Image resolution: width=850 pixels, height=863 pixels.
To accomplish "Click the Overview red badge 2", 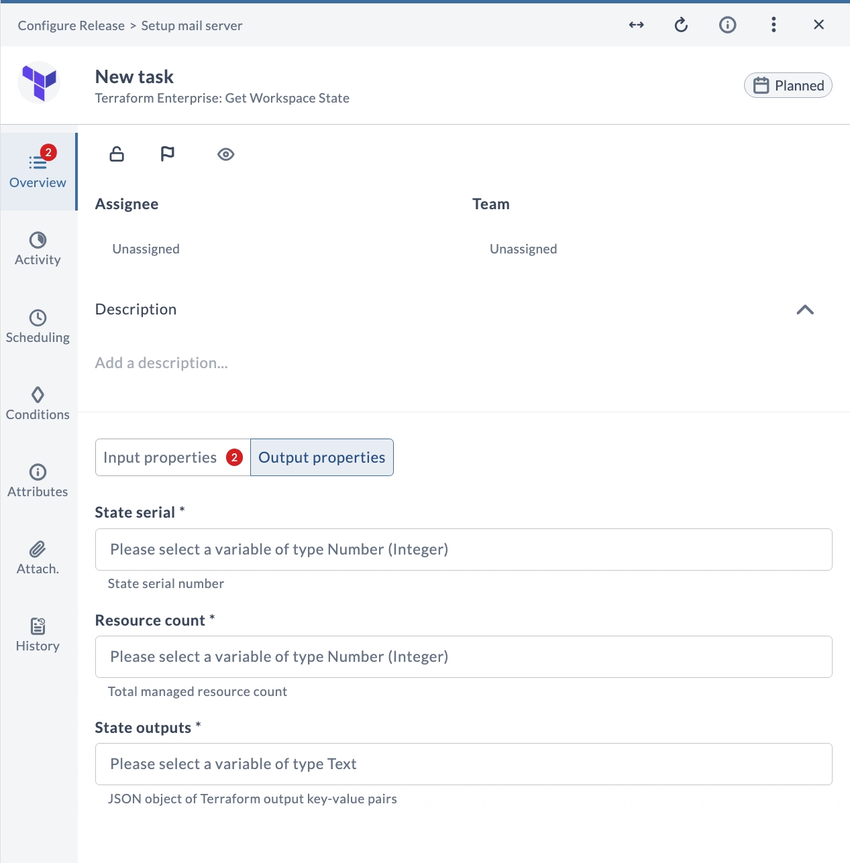I will pyautogui.click(x=48, y=152).
